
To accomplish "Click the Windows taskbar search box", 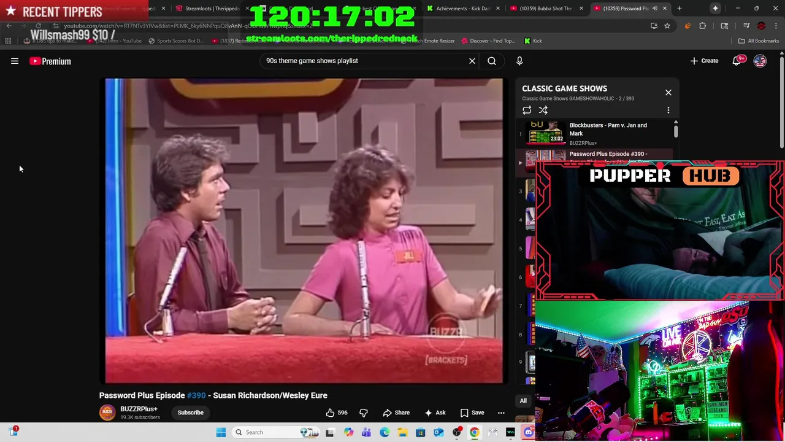I will coord(277,432).
